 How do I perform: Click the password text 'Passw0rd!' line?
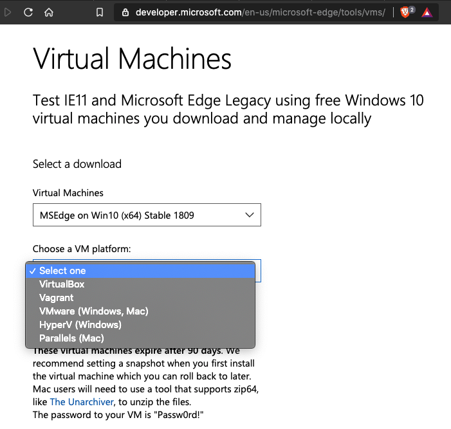click(x=118, y=415)
